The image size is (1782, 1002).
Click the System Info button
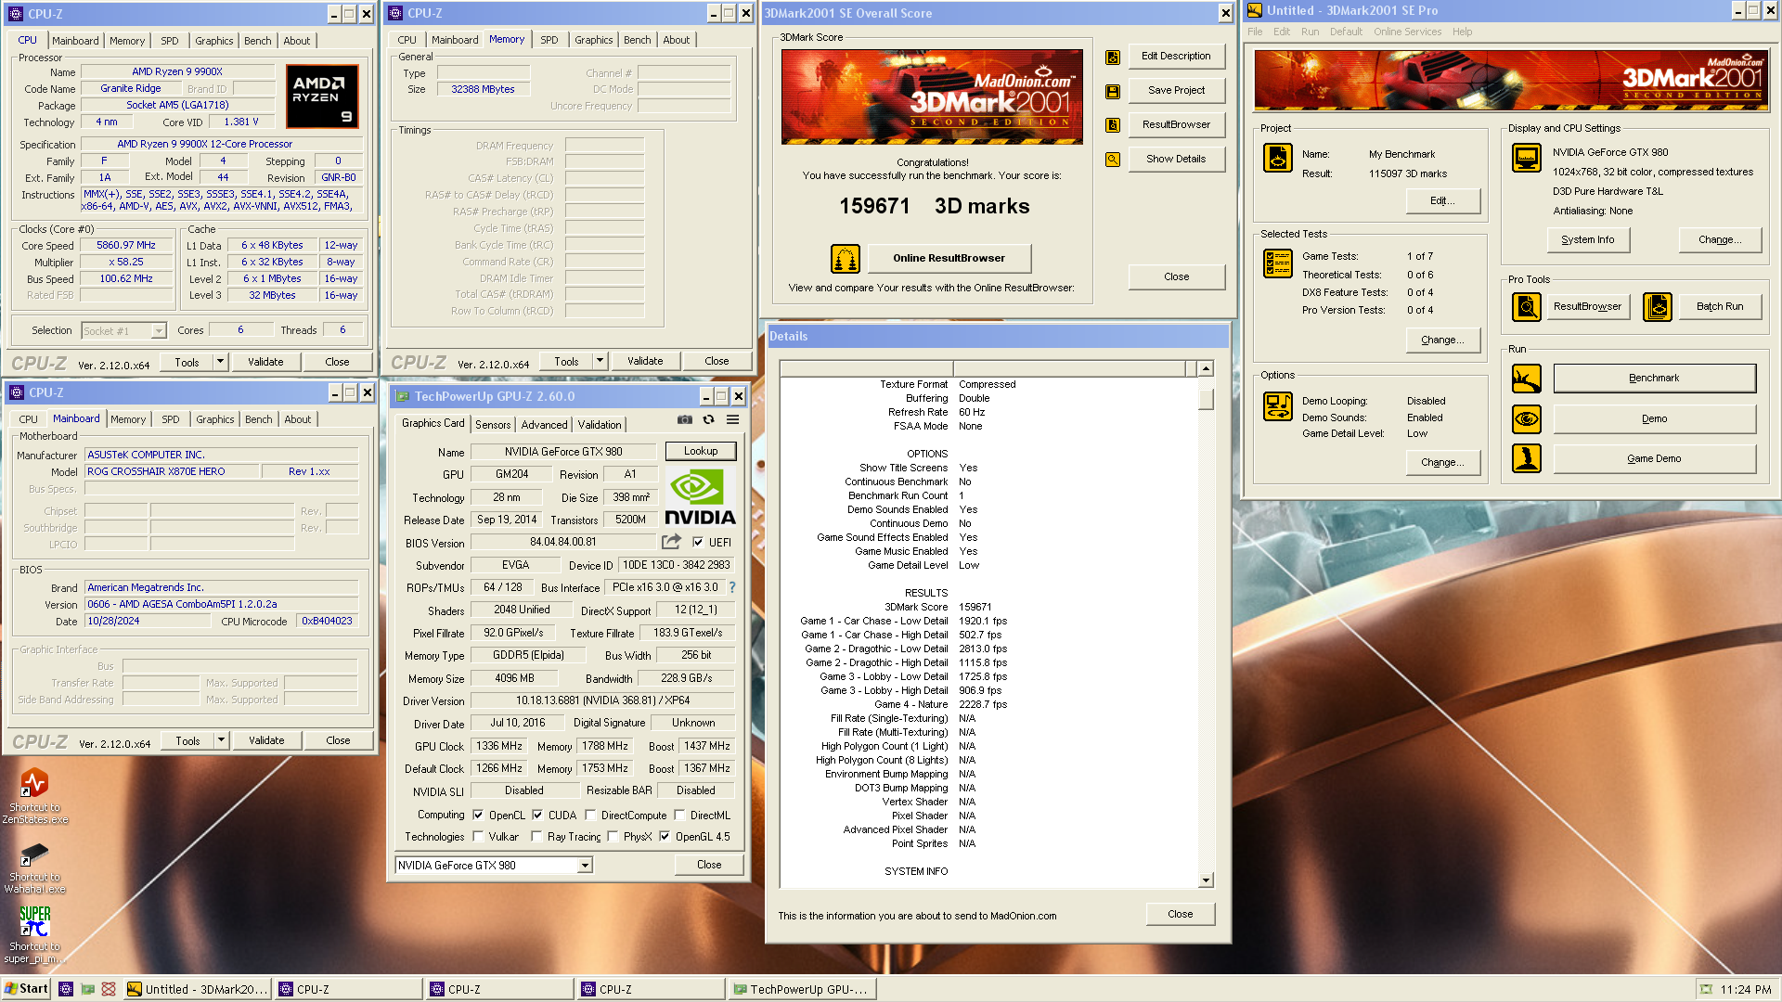1587,239
